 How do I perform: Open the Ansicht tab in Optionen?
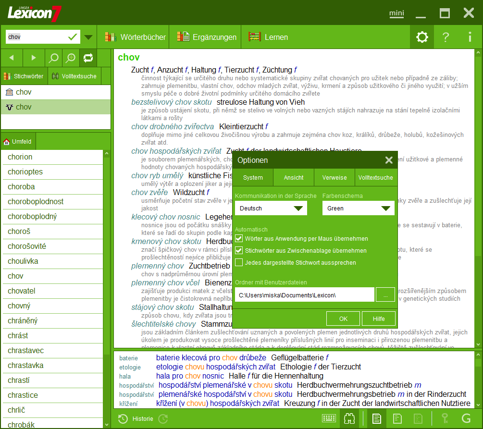point(294,177)
